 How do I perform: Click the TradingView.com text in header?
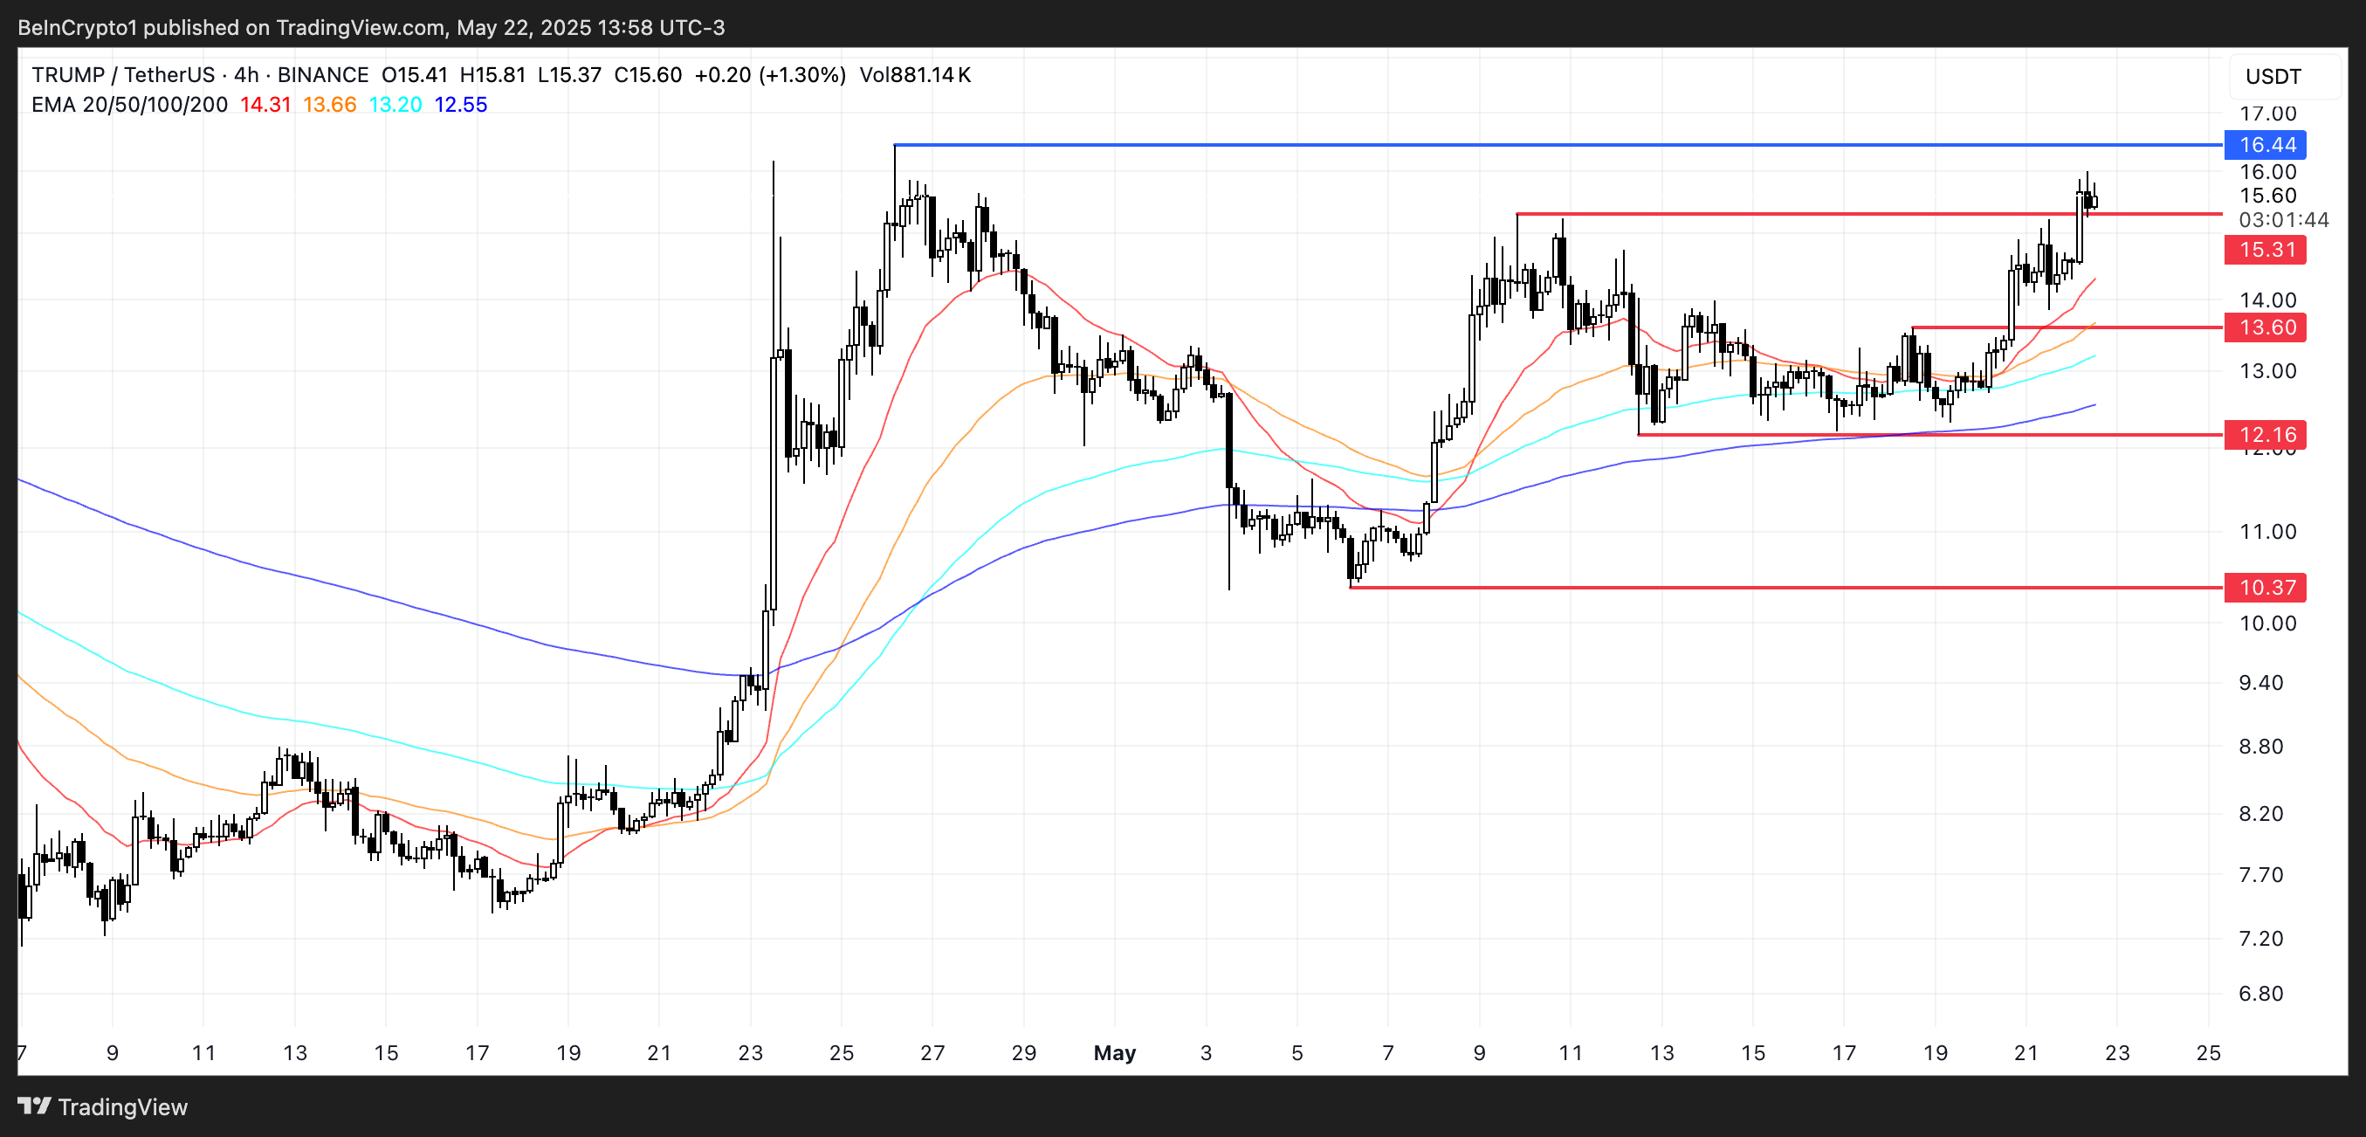[360, 28]
